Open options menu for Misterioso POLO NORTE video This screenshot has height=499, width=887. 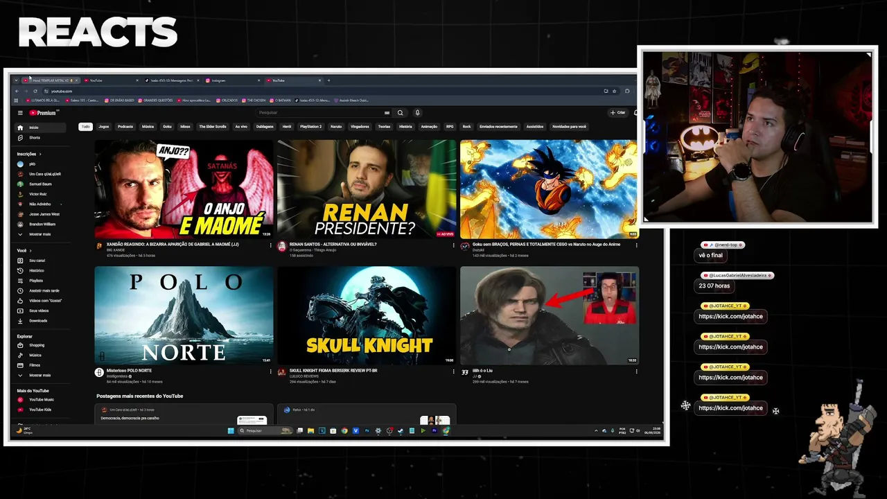pyautogui.click(x=271, y=371)
